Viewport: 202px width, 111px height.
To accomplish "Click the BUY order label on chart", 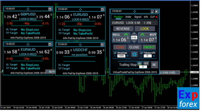I will [50, 72].
